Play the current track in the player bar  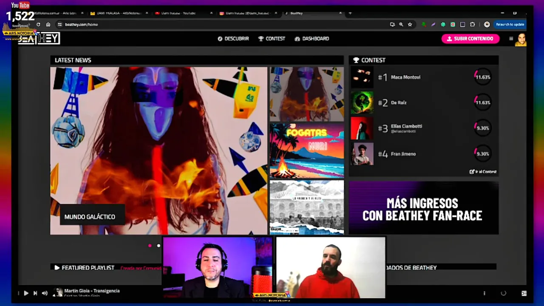26,293
